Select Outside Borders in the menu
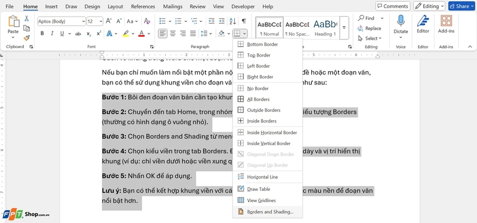This screenshot has width=477, height=223. click(267, 110)
